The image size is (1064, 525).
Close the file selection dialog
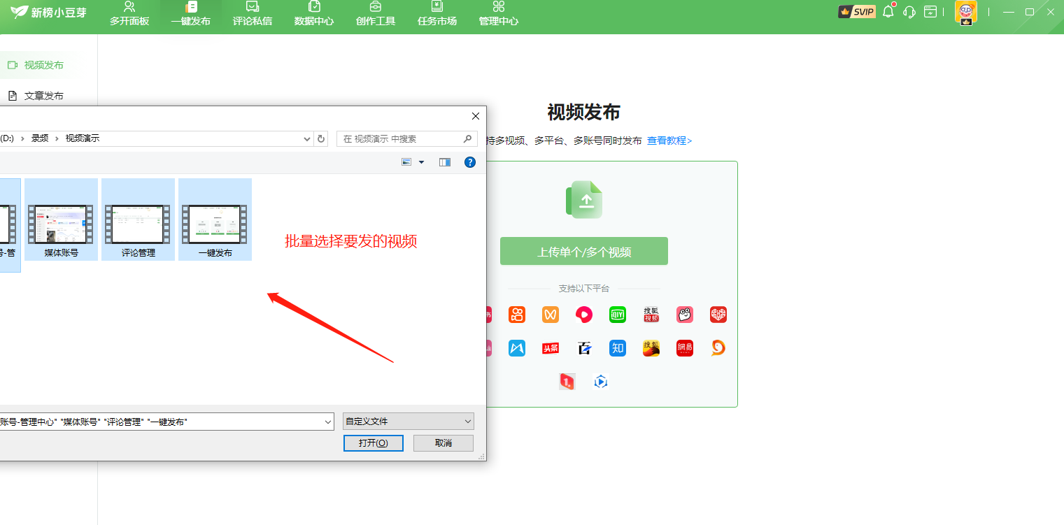point(476,116)
